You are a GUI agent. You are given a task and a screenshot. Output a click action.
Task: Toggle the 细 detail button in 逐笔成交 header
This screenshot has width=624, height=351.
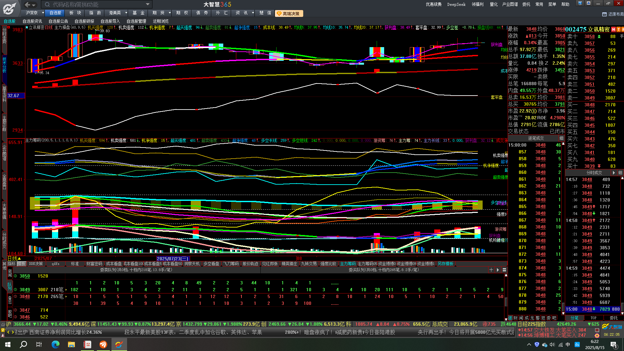tap(561, 138)
